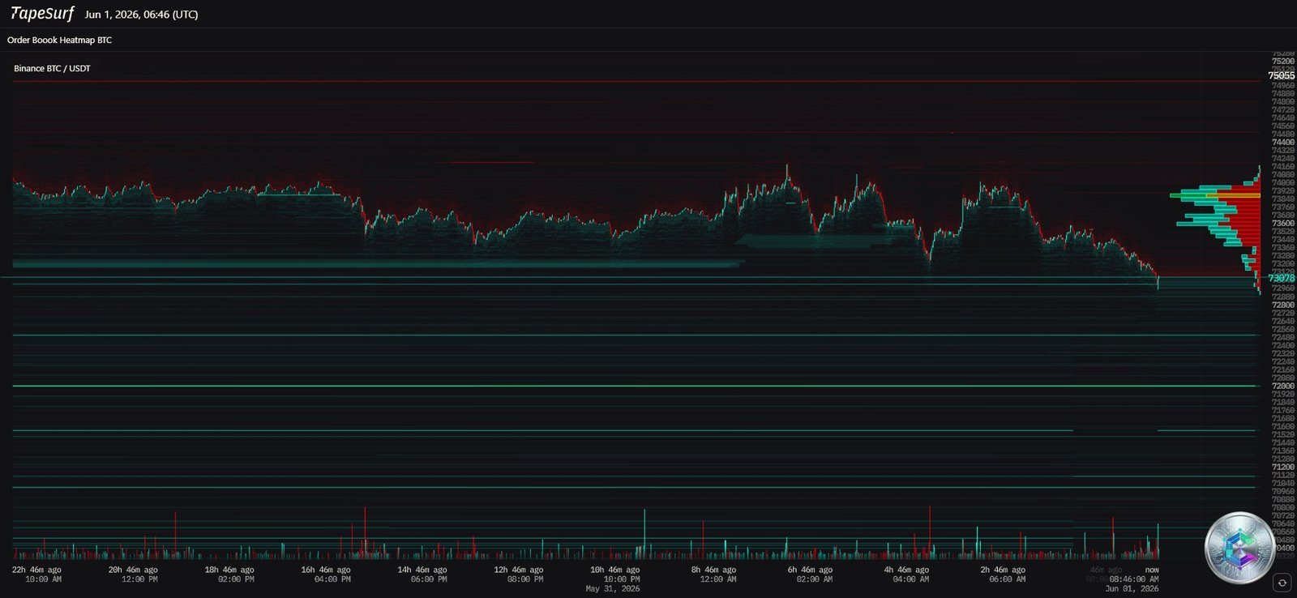
Task: Click the 'Jun 01, 2026' date label
Action: [x=1132, y=589]
